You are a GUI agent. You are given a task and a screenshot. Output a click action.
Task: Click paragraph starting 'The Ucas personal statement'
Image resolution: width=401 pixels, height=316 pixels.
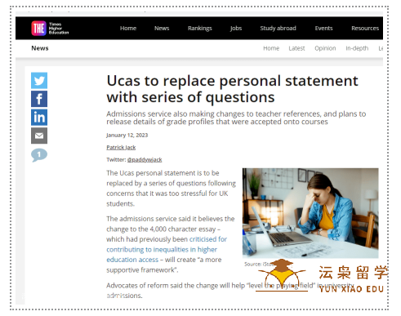172,188
